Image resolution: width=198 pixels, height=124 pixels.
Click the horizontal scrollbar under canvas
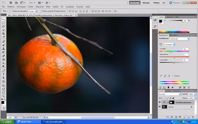pos(98,117)
